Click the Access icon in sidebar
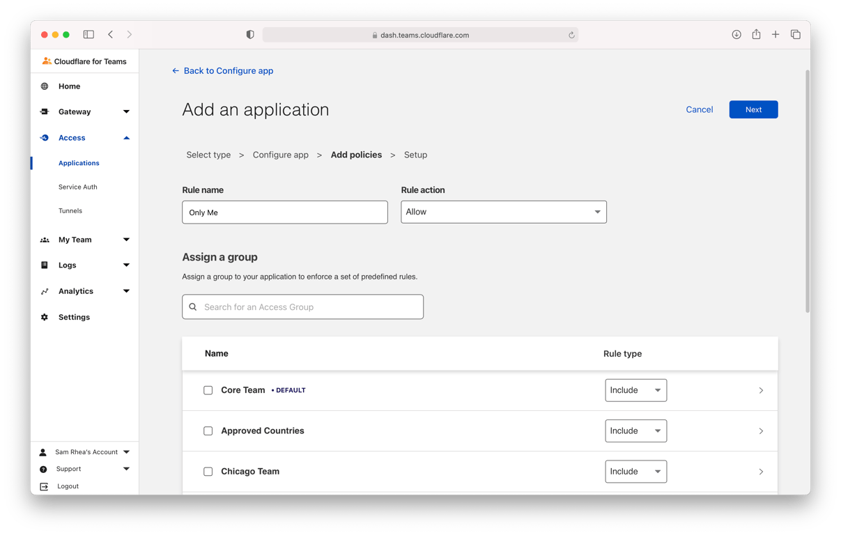The image size is (841, 535). point(45,138)
